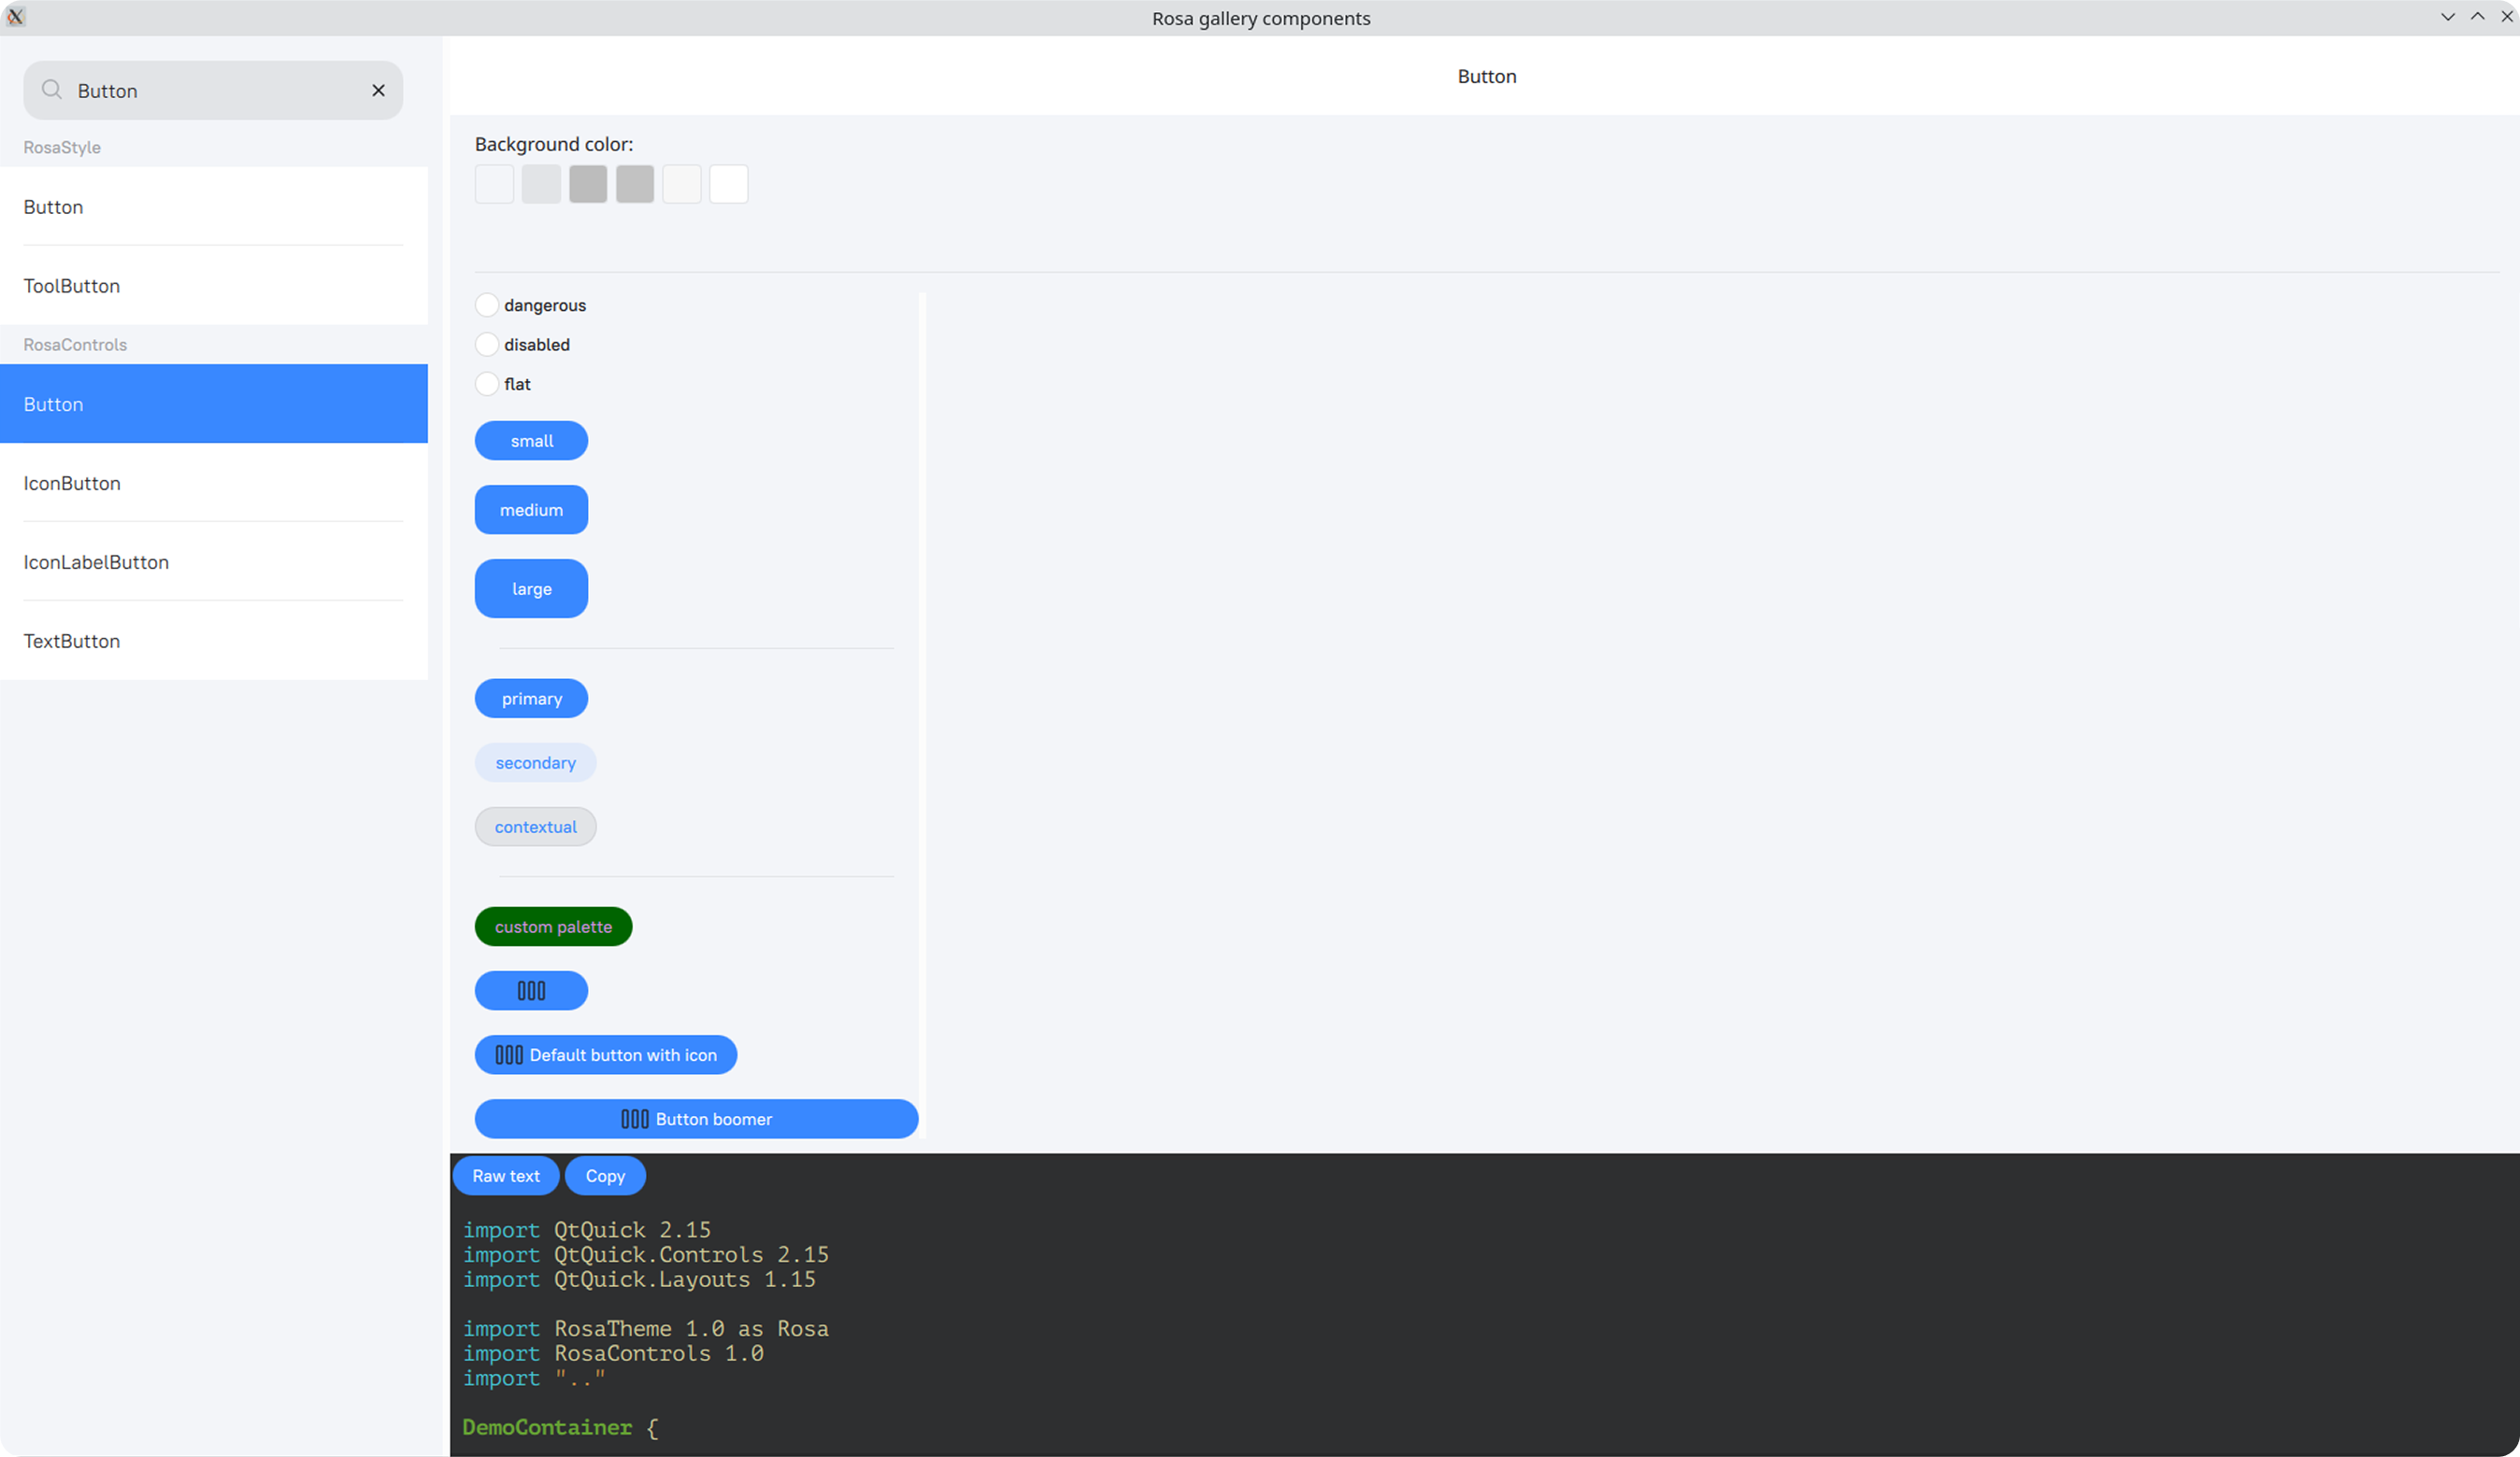Click the Button page title

pos(1486,76)
